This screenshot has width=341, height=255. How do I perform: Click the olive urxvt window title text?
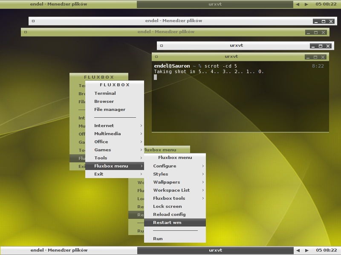pyautogui.click(x=231, y=57)
